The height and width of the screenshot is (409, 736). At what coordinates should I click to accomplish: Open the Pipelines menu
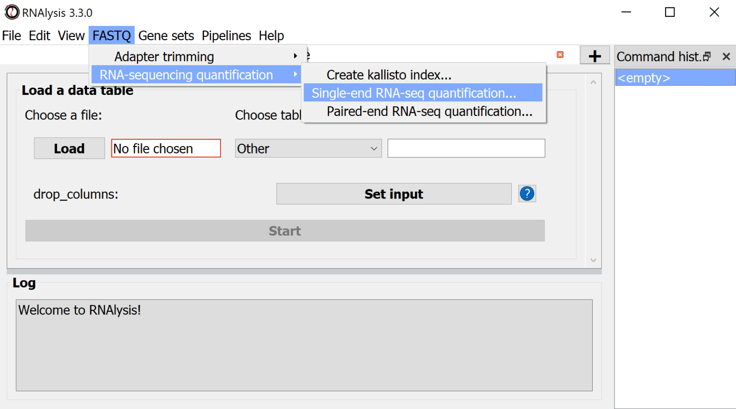click(x=226, y=36)
